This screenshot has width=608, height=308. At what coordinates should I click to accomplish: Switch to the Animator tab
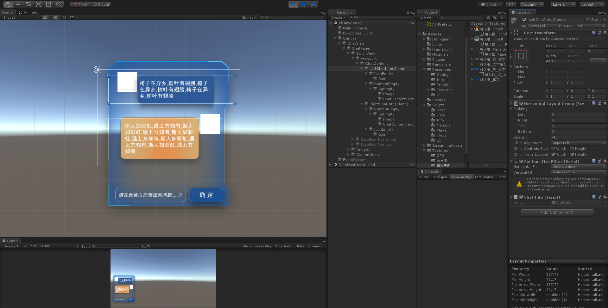tap(30, 12)
